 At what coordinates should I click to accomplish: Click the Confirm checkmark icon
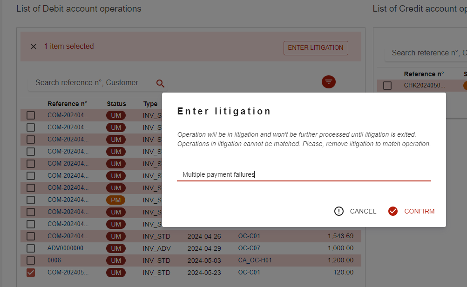tap(393, 211)
